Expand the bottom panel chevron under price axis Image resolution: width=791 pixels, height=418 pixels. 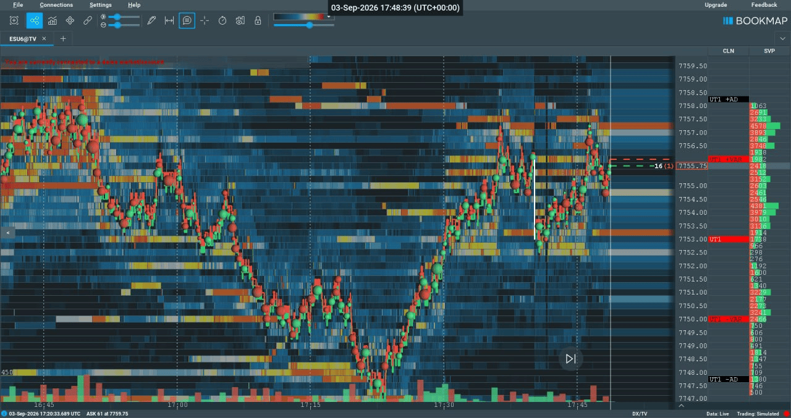coord(682,406)
